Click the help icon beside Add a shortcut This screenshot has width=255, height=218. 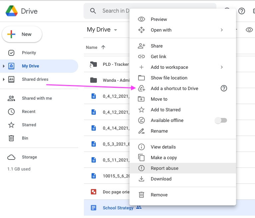[224, 88]
